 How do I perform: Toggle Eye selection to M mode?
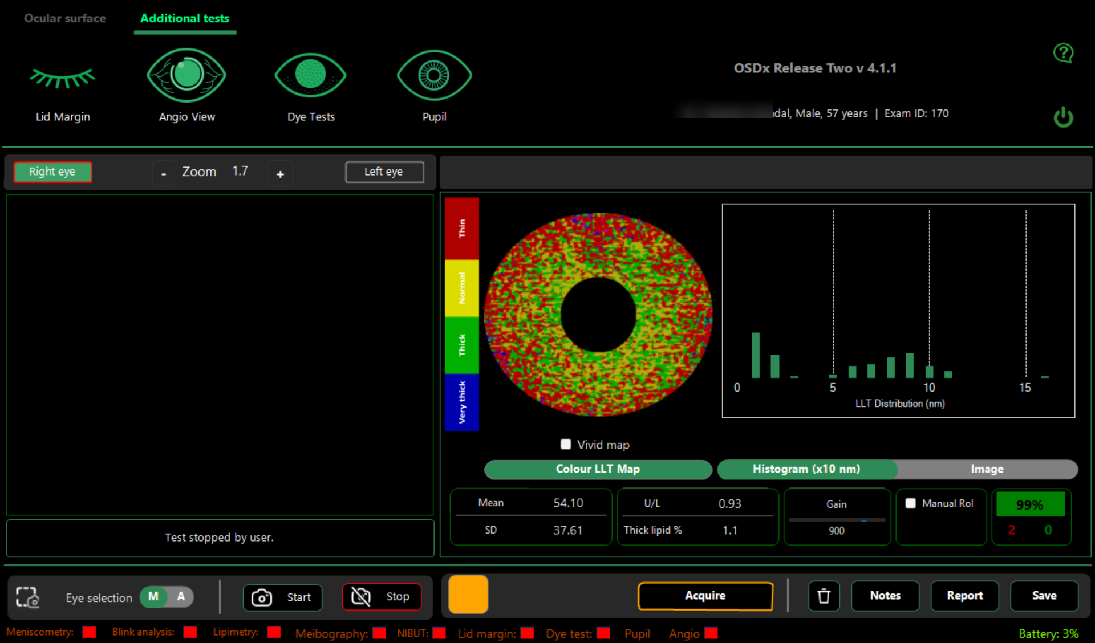coord(153,597)
